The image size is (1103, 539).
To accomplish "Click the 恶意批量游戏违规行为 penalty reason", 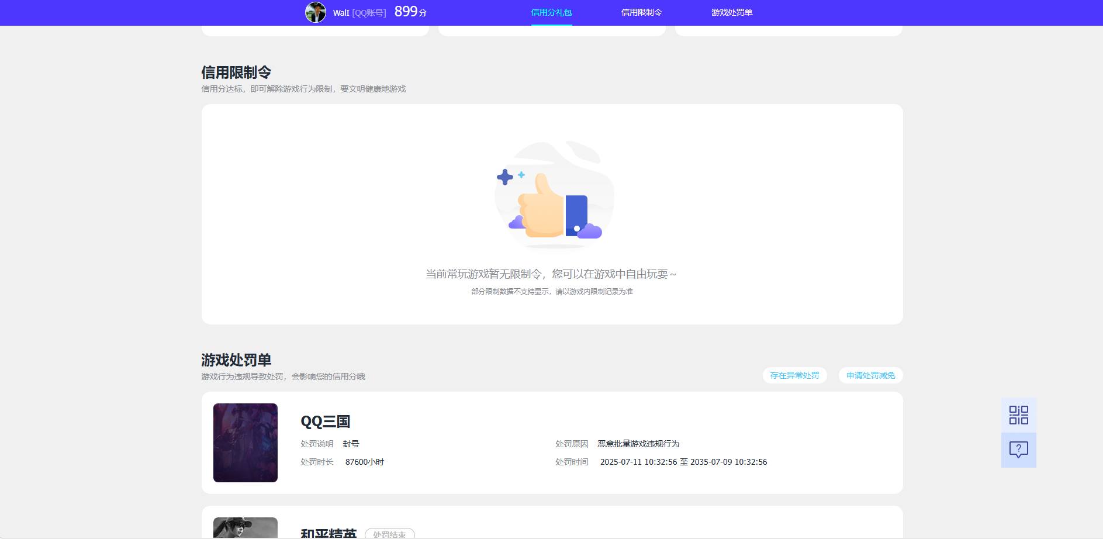I will (638, 444).
